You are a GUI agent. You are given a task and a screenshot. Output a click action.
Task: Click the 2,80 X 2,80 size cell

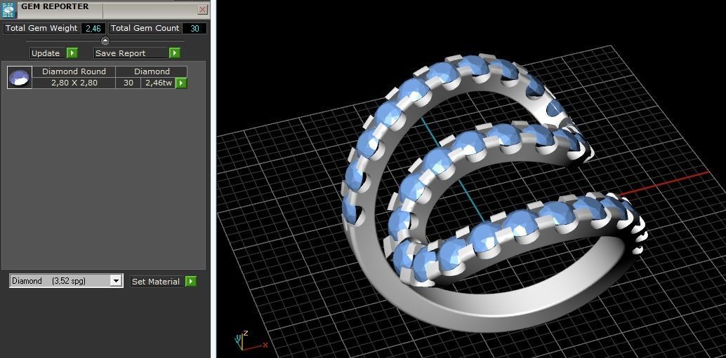tap(74, 83)
